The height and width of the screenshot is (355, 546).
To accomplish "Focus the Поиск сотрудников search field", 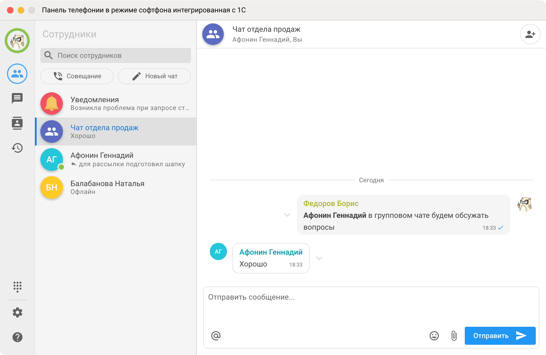I will click(x=116, y=55).
